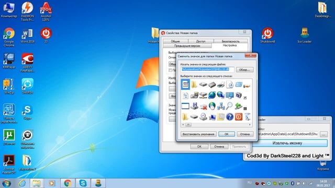
Task: Select the DeskIntegr folder on desktop
Action: 322,10
